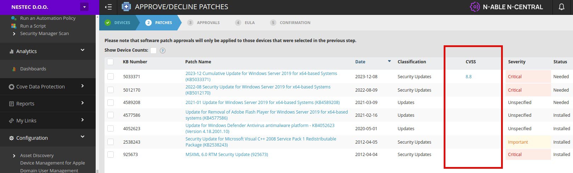Click the N-able N-central logo icon
Screen dimensions: 573x173
(x=474, y=7)
